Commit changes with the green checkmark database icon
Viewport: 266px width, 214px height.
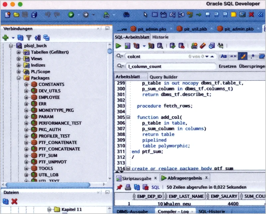click(x=173, y=46)
